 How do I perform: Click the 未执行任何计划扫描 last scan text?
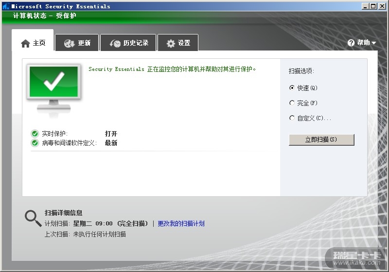tap(99, 234)
